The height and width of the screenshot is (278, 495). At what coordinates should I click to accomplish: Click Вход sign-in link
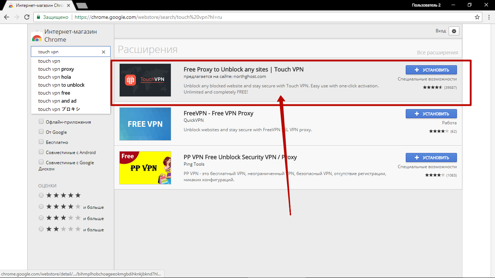pos(441,31)
